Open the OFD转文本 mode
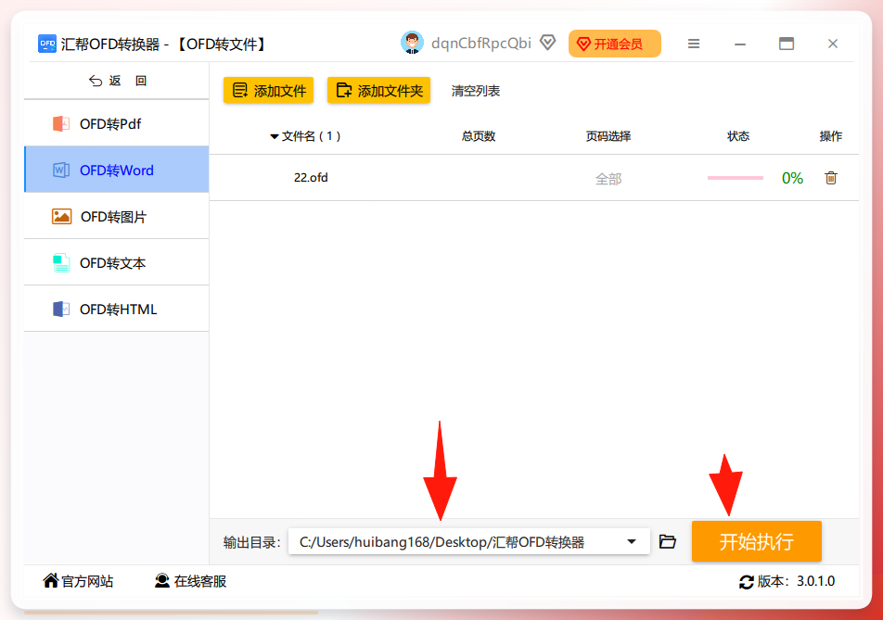 click(x=117, y=263)
